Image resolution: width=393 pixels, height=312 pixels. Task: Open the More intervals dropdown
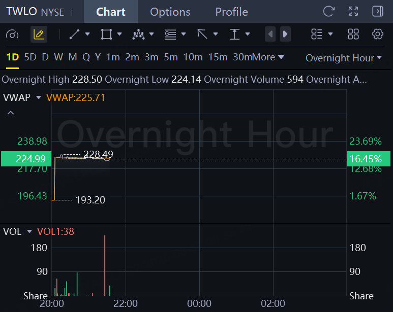[268, 57]
